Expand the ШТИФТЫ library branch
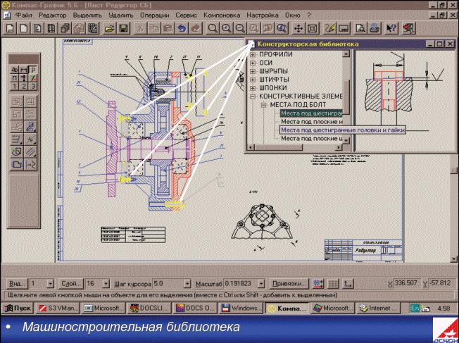 [x=253, y=80]
